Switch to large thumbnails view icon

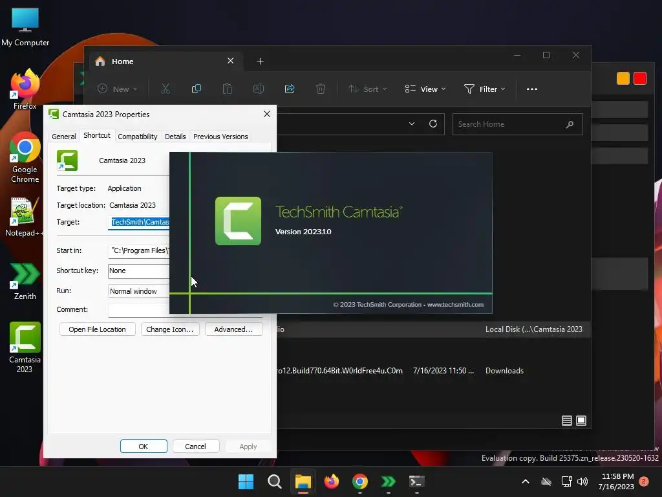(581, 421)
